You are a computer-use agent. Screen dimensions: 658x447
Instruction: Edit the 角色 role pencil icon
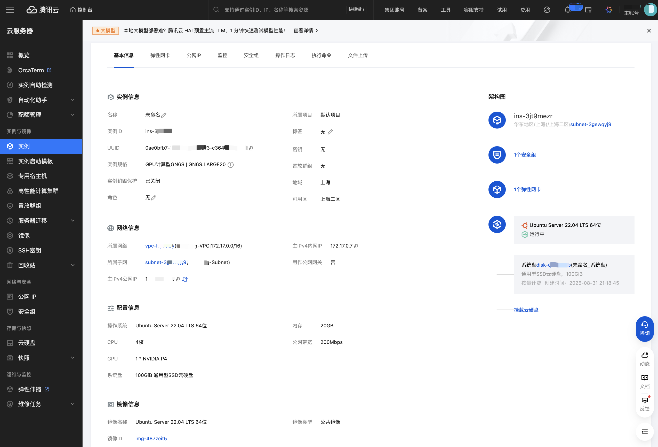(x=154, y=198)
